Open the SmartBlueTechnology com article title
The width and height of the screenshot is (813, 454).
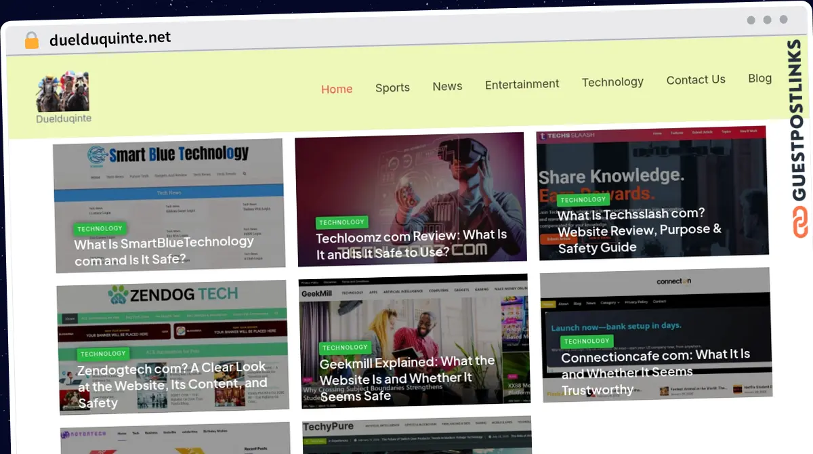(164, 251)
